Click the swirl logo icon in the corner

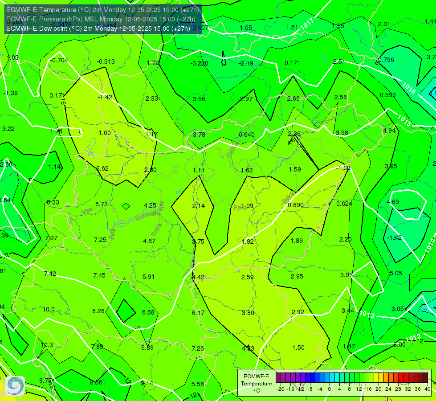15,386
